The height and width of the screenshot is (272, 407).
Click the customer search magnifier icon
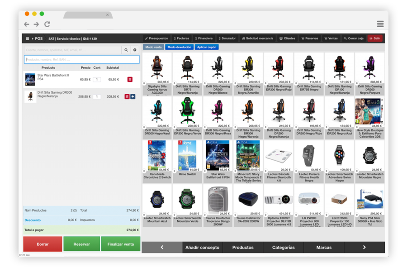pos(126,50)
